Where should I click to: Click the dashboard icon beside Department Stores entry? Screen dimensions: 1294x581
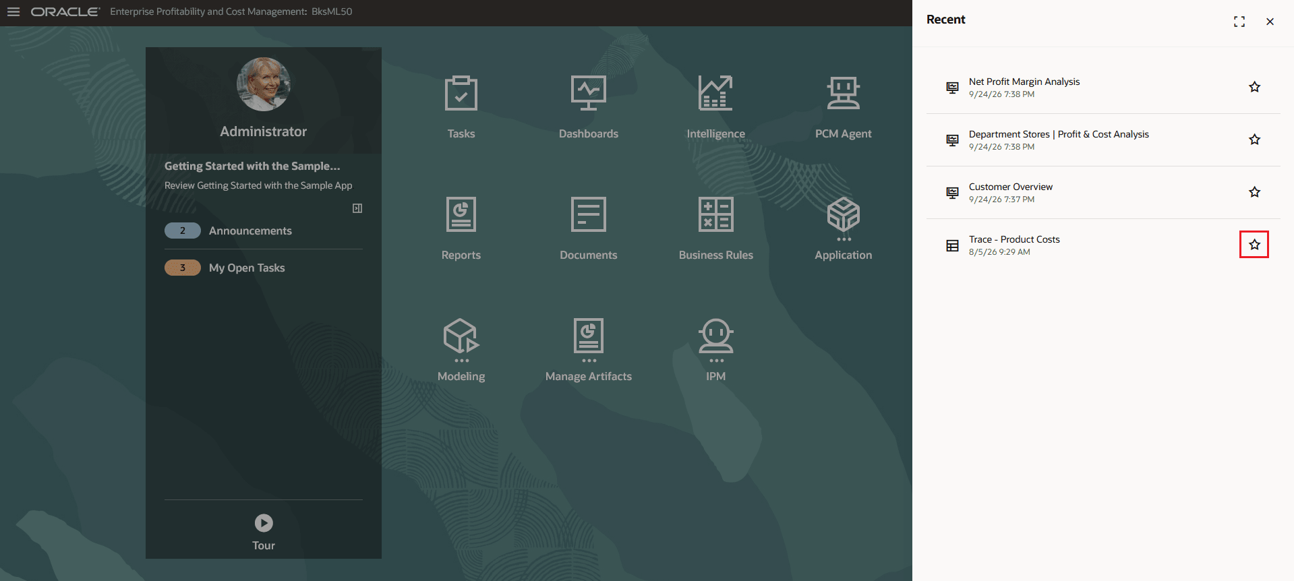952,140
